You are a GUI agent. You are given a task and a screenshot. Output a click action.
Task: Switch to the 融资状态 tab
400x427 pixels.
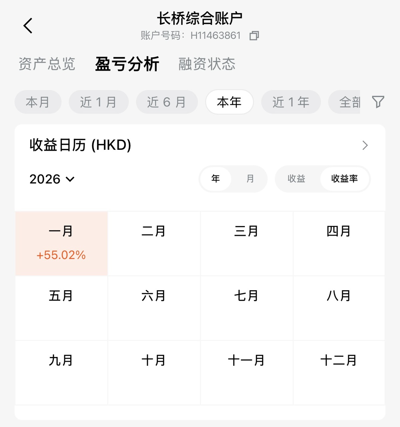(x=207, y=64)
